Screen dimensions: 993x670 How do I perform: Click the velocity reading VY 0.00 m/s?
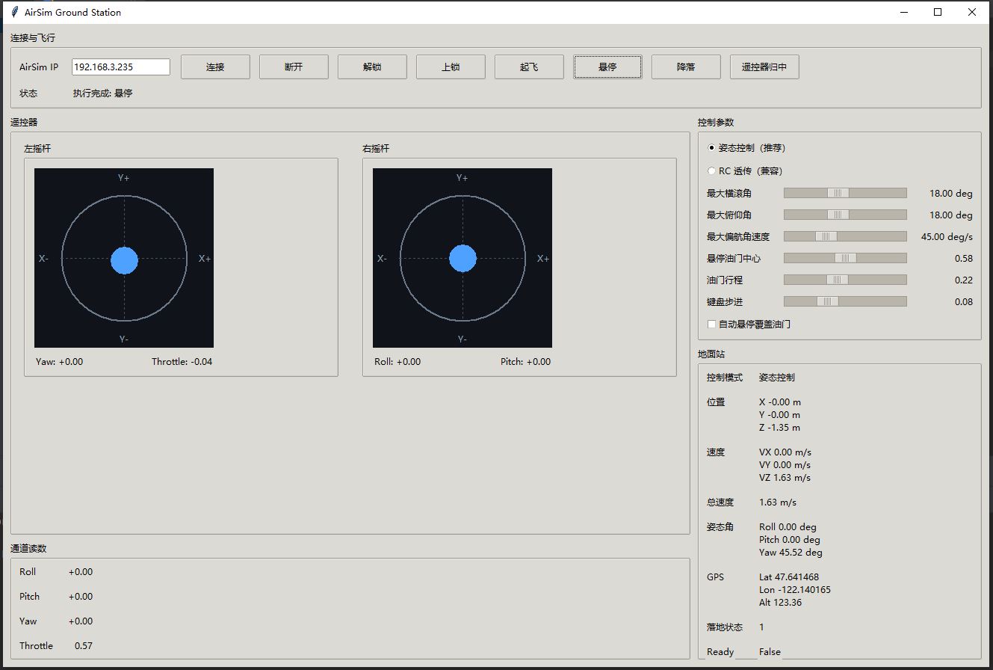point(785,465)
